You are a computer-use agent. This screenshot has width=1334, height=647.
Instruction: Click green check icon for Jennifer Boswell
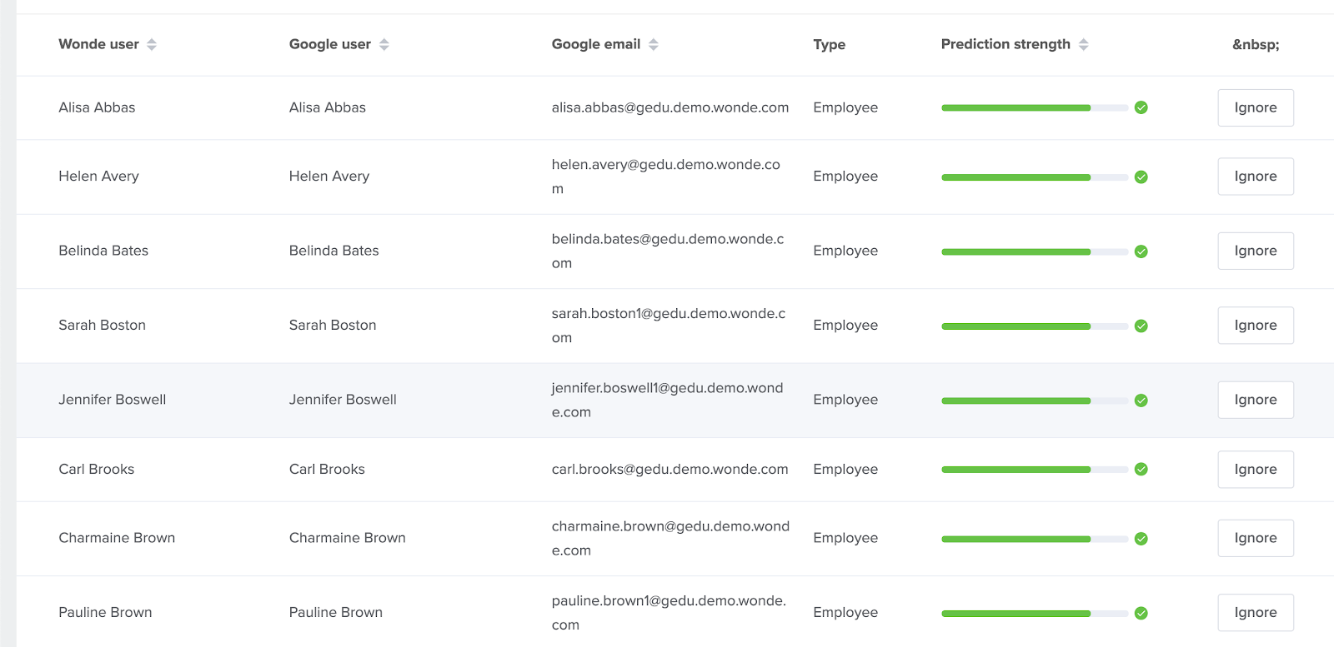tap(1141, 401)
